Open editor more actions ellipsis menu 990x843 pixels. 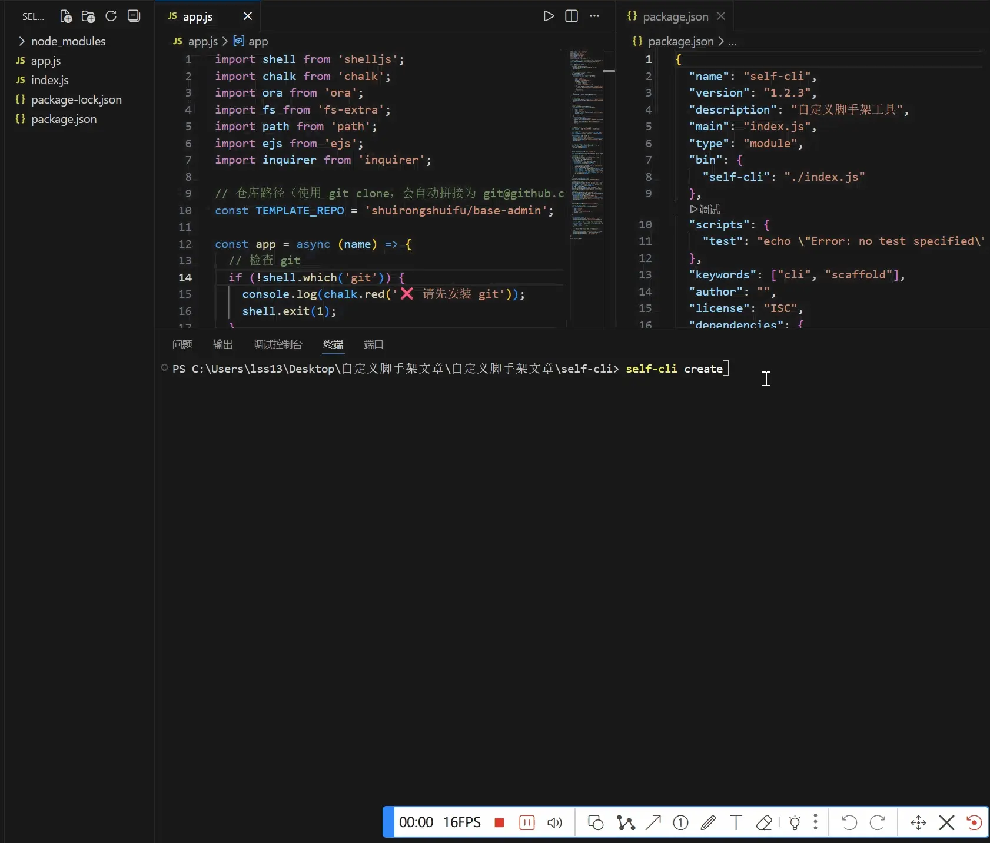click(594, 16)
